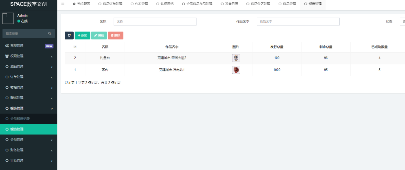The image size is (405, 170).
Task: Switch to 藏品订单管理 tab
Action: tap(110, 4)
